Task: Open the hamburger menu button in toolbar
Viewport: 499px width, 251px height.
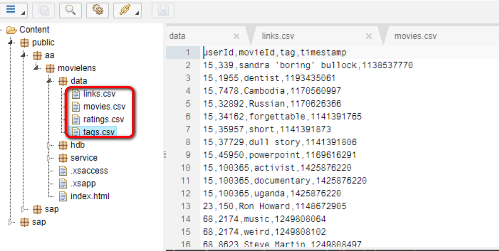Action: (x=13, y=10)
